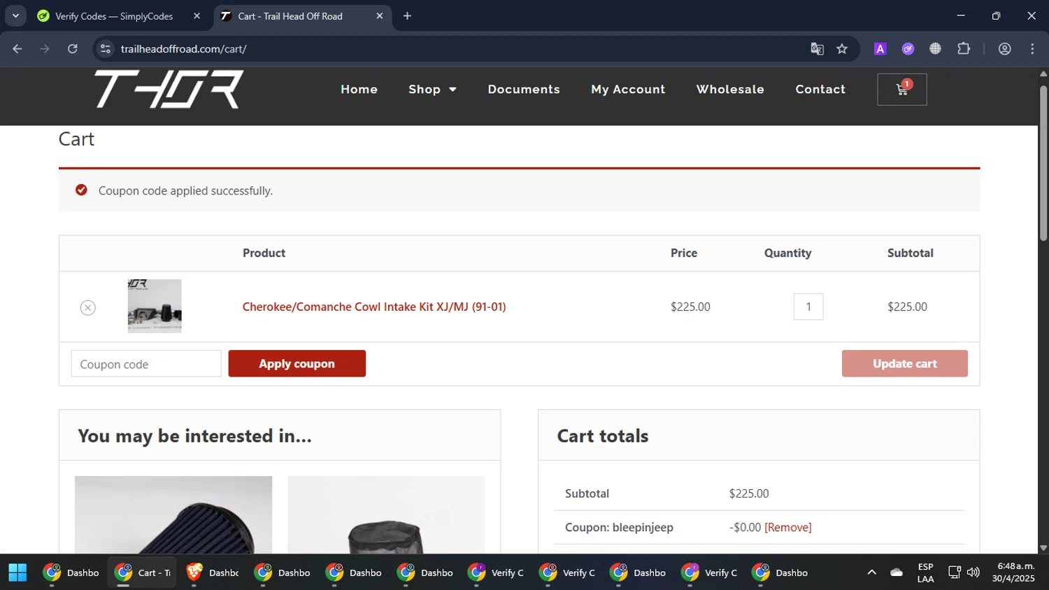Viewport: 1049px width, 590px height.
Task: Click the page vertical scrollbar
Action: (x=1043, y=162)
